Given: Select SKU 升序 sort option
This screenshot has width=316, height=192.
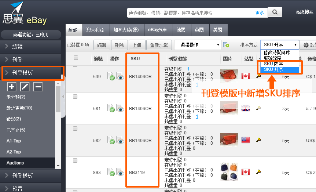Looking at the screenshot, I should pos(279,69).
